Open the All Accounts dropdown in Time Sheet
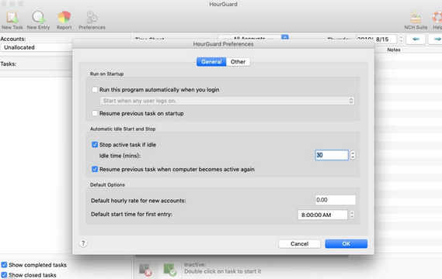The height and width of the screenshot is (279, 442). click(253, 38)
